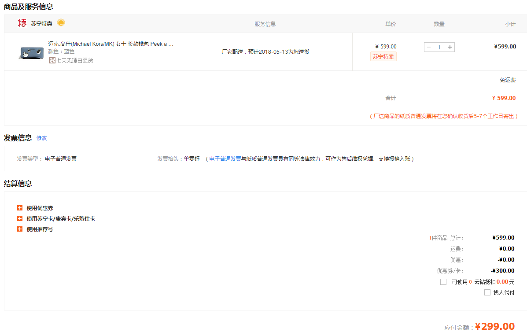Click the 使用优惠券 label
This screenshot has height=332, width=527.
point(40,208)
